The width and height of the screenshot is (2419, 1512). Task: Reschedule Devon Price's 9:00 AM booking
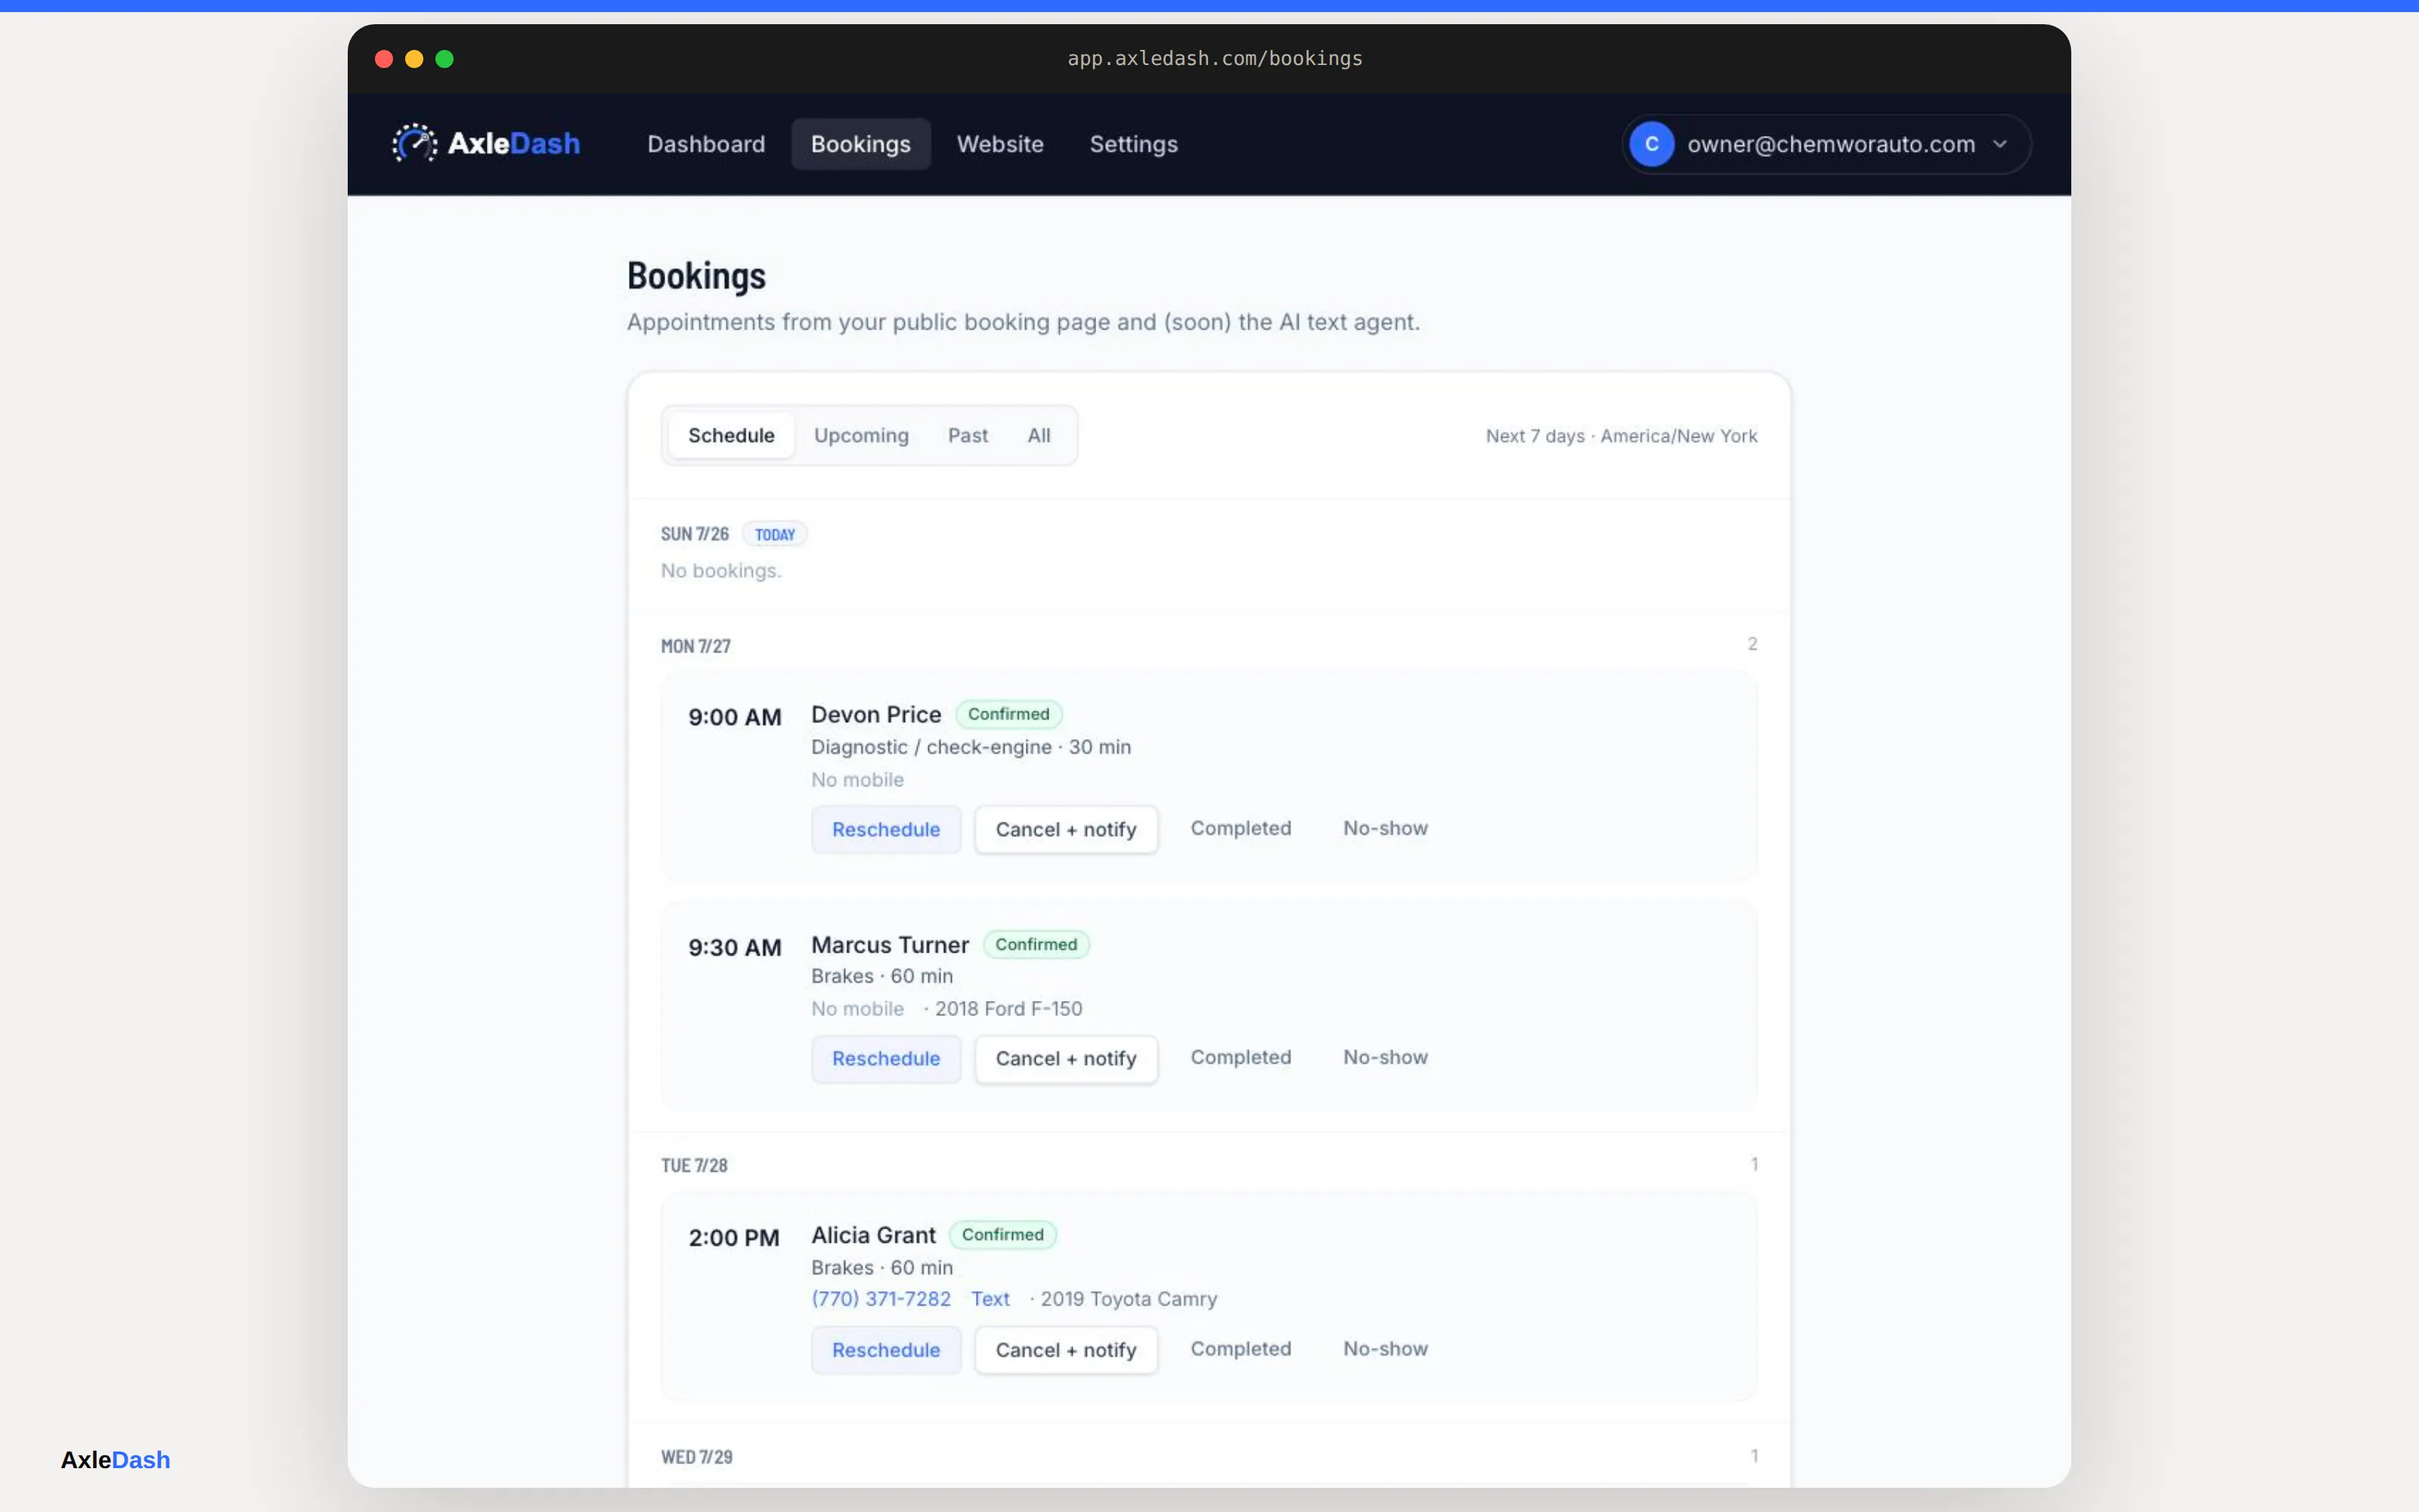886,829
